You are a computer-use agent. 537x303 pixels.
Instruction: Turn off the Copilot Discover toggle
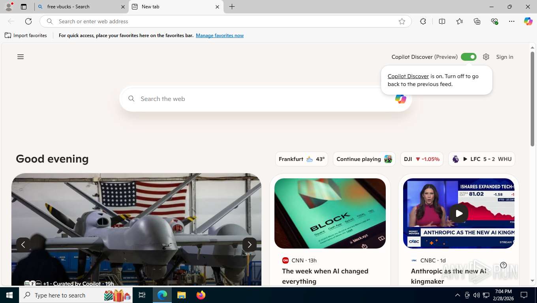[x=469, y=57]
